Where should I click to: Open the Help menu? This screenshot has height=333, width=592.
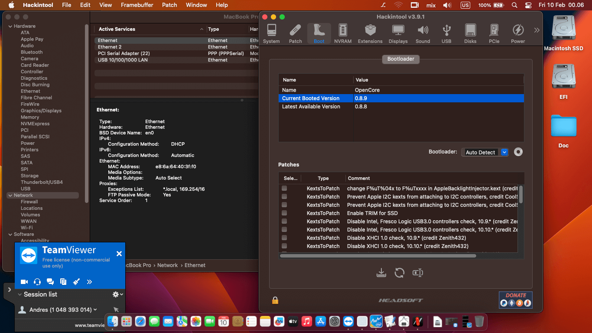(x=222, y=5)
